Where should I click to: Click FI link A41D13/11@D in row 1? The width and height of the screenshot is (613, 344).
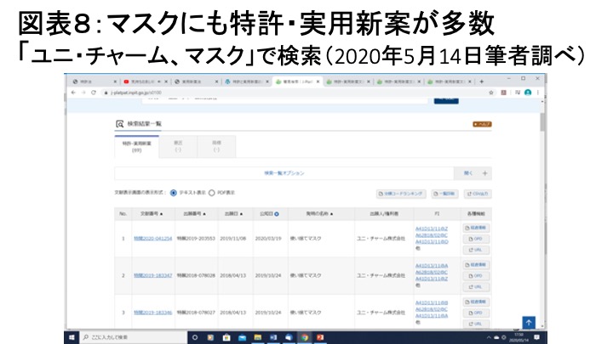[432, 242]
